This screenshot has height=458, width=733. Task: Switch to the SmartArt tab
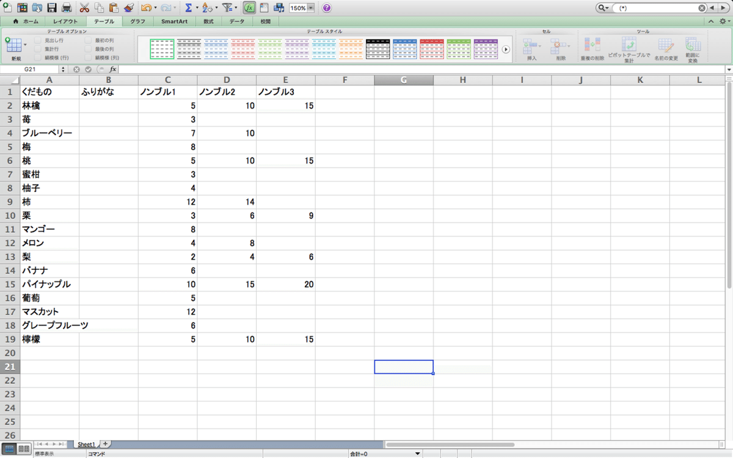[174, 21]
